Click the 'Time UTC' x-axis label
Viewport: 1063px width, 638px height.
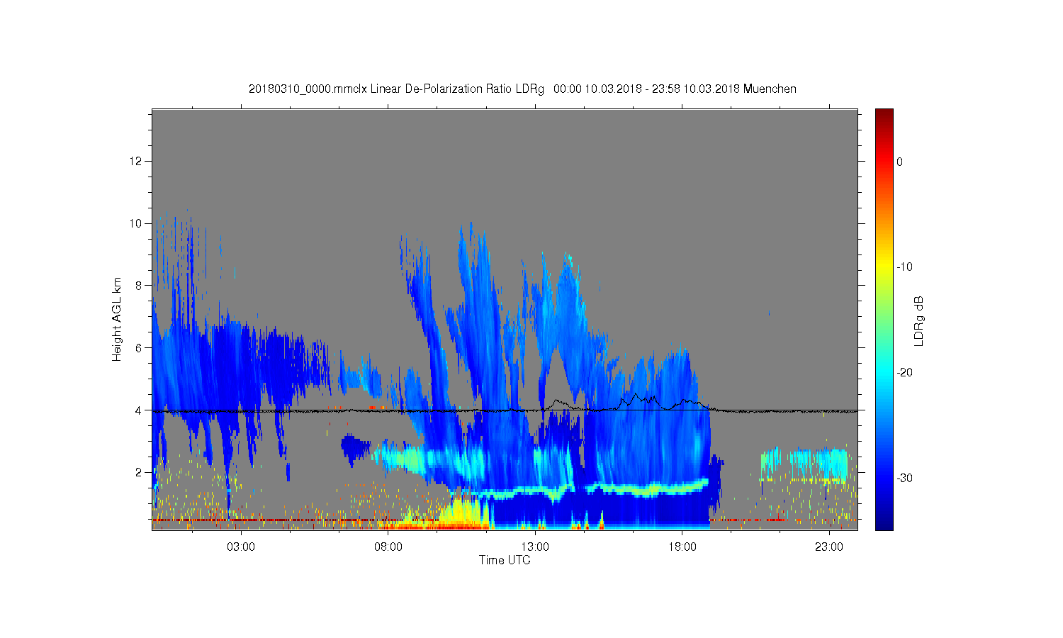tap(505, 560)
